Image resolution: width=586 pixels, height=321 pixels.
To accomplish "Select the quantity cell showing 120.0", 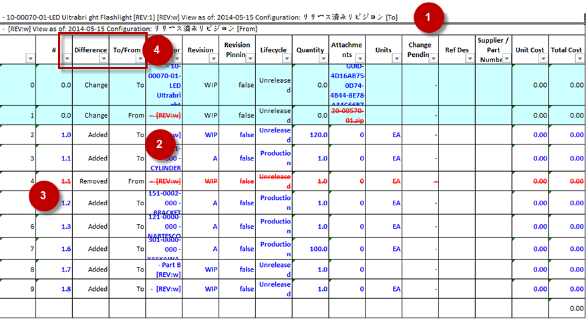I will (x=311, y=134).
